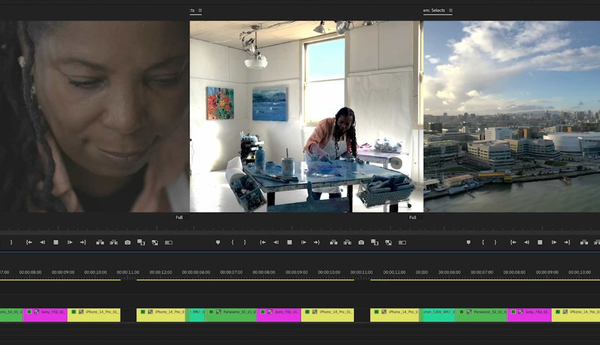Select the magenta Sony_FX3_01 clip in the middle timeline
The width and height of the screenshot is (600, 345).
(x=279, y=315)
